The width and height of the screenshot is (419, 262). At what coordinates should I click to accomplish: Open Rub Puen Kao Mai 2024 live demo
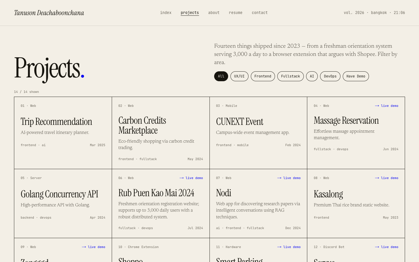pos(191,178)
